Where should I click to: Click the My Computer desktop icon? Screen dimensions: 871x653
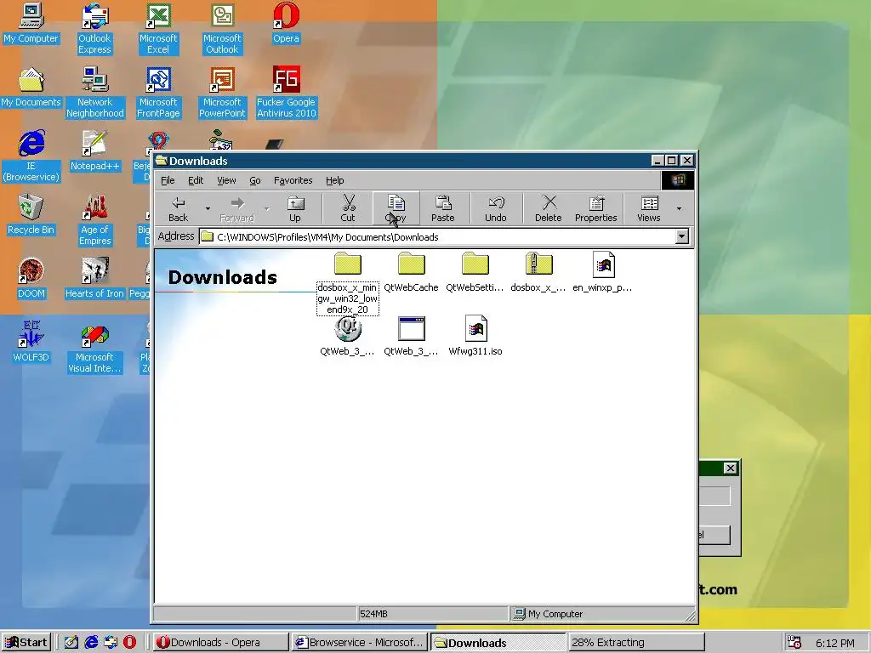point(31,23)
